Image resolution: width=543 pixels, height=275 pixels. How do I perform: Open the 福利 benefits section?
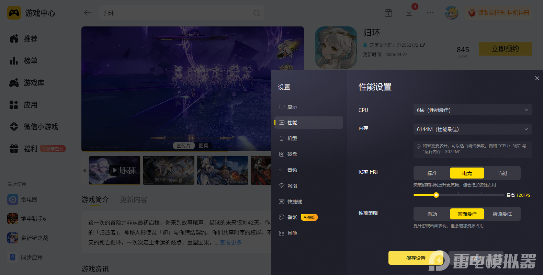(x=24, y=149)
